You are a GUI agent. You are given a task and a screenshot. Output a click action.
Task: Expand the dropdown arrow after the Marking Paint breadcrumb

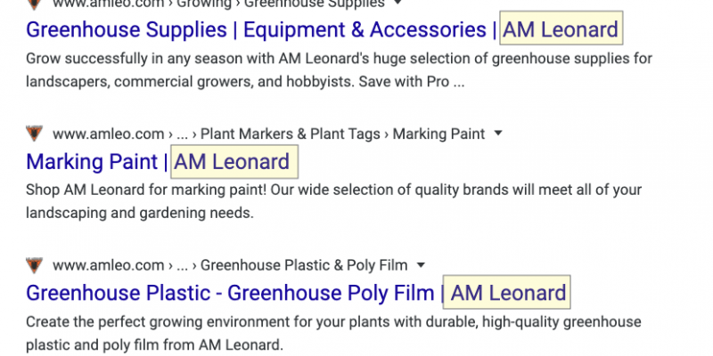coord(498,134)
